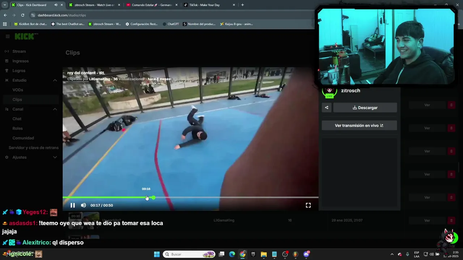Open VODs in the sidebar
Screen dimensions: 463x260
point(18,90)
